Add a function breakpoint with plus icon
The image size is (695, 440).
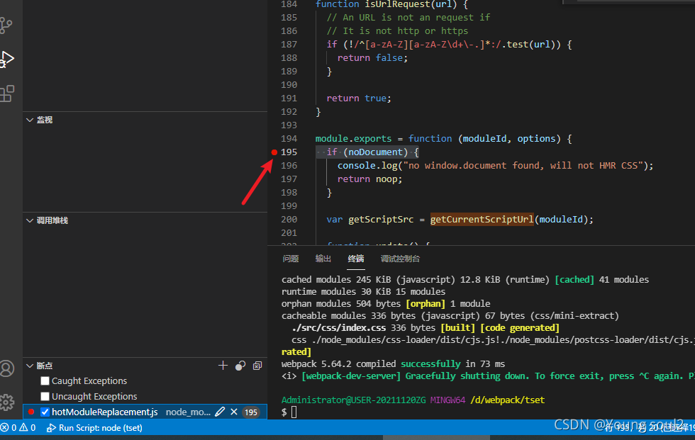(223, 365)
